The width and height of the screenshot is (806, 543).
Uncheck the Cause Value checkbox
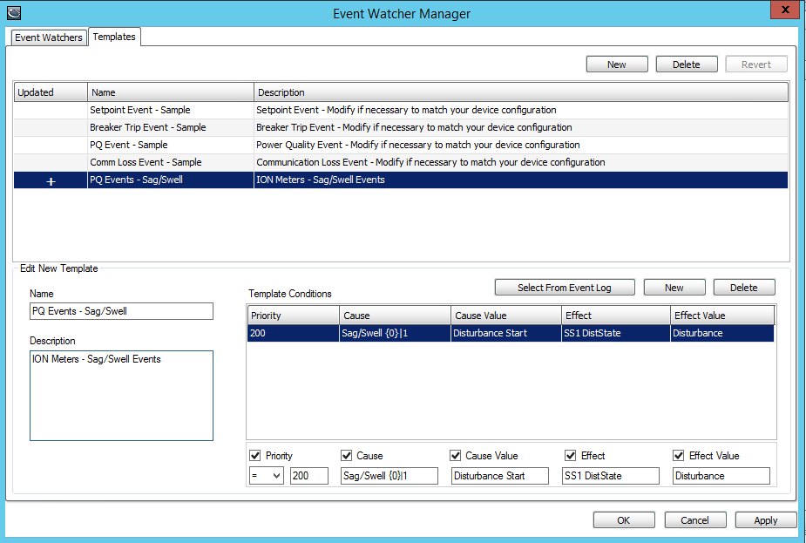[x=456, y=456]
